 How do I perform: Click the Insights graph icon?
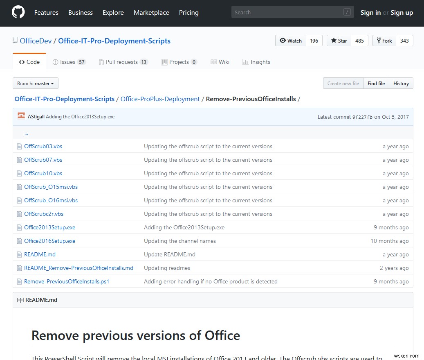click(246, 62)
